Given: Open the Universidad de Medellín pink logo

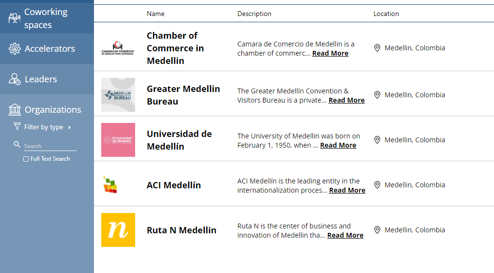Looking at the screenshot, I should pos(118,140).
